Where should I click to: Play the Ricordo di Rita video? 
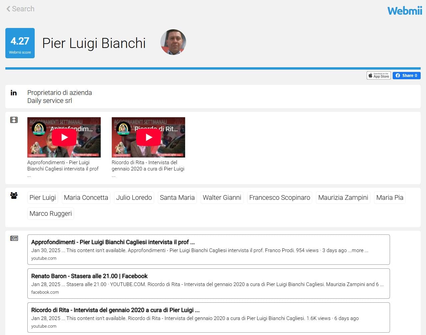click(x=149, y=137)
